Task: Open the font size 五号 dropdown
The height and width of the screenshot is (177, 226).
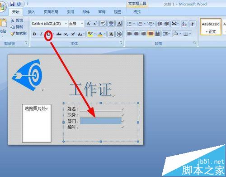Action: (82, 24)
